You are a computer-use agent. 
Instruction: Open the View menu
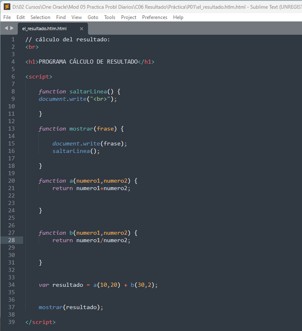tap(76, 17)
